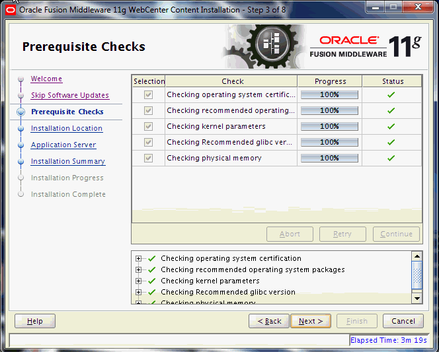Click the progress bar for physical memory
This screenshot has width=439, height=352.
tap(329, 158)
